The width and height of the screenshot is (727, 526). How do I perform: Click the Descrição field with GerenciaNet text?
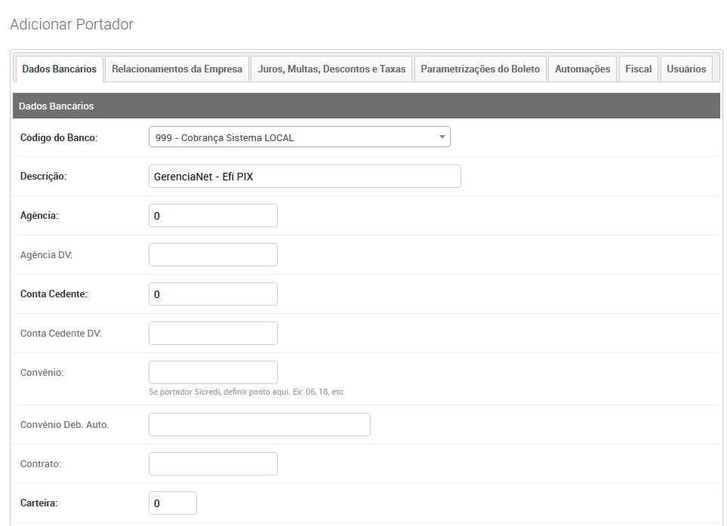pyautogui.click(x=304, y=176)
